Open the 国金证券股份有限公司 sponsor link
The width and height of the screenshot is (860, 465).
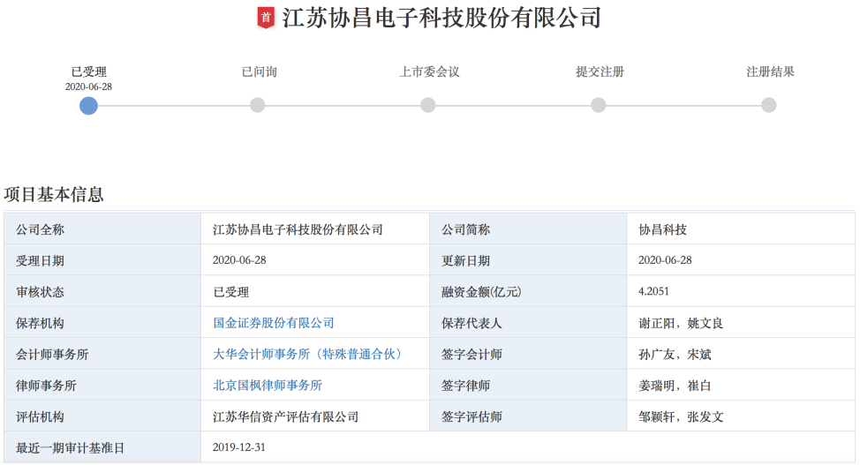coord(273,323)
